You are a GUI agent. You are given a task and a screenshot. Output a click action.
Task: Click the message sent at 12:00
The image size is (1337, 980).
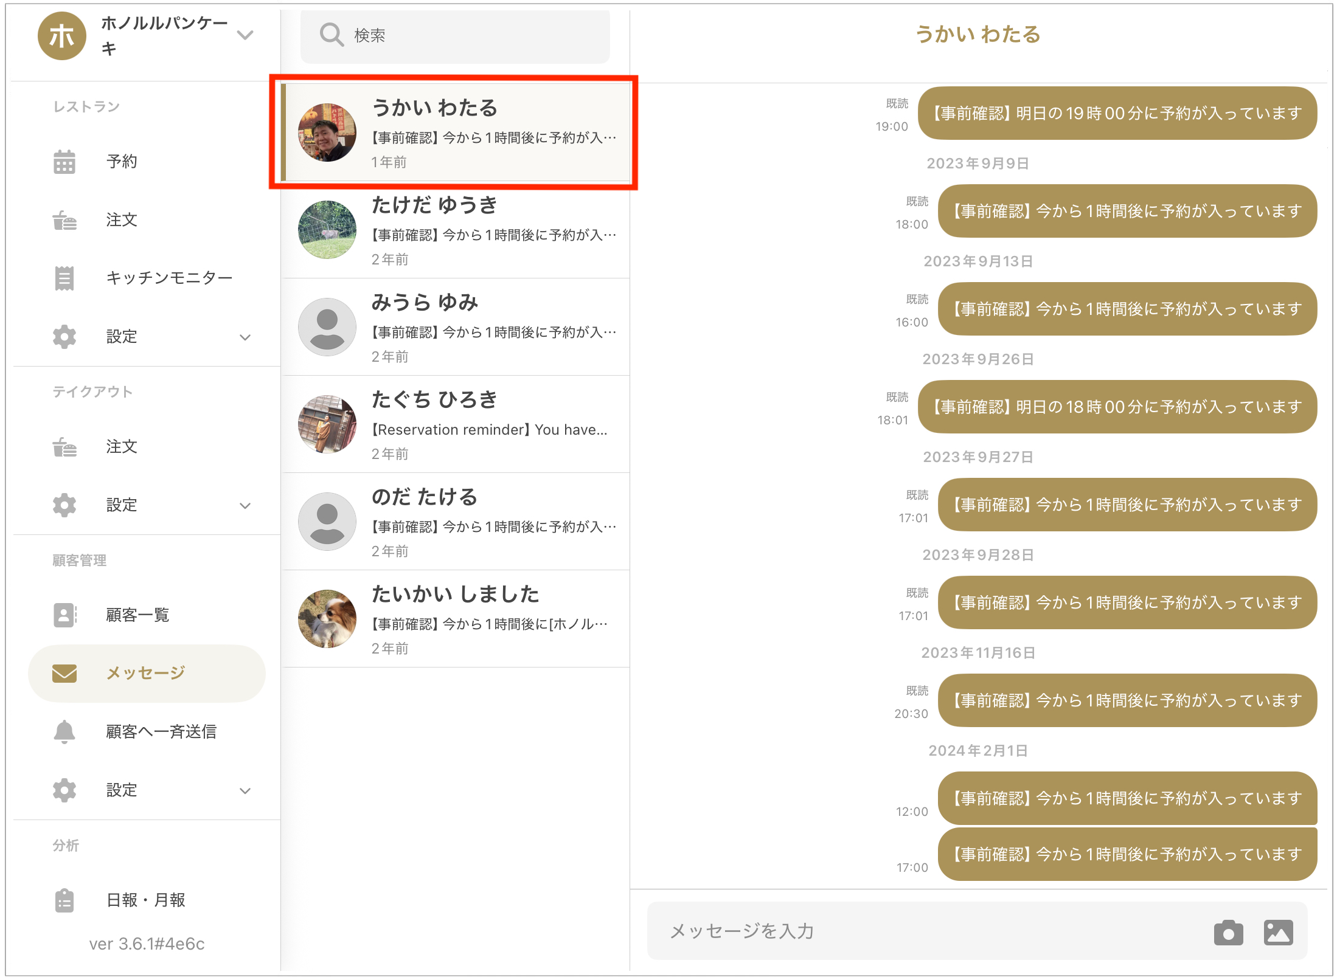[x=1127, y=798]
